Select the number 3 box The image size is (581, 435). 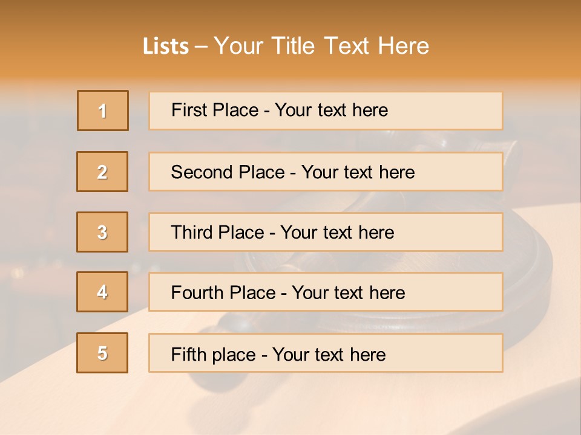click(102, 232)
